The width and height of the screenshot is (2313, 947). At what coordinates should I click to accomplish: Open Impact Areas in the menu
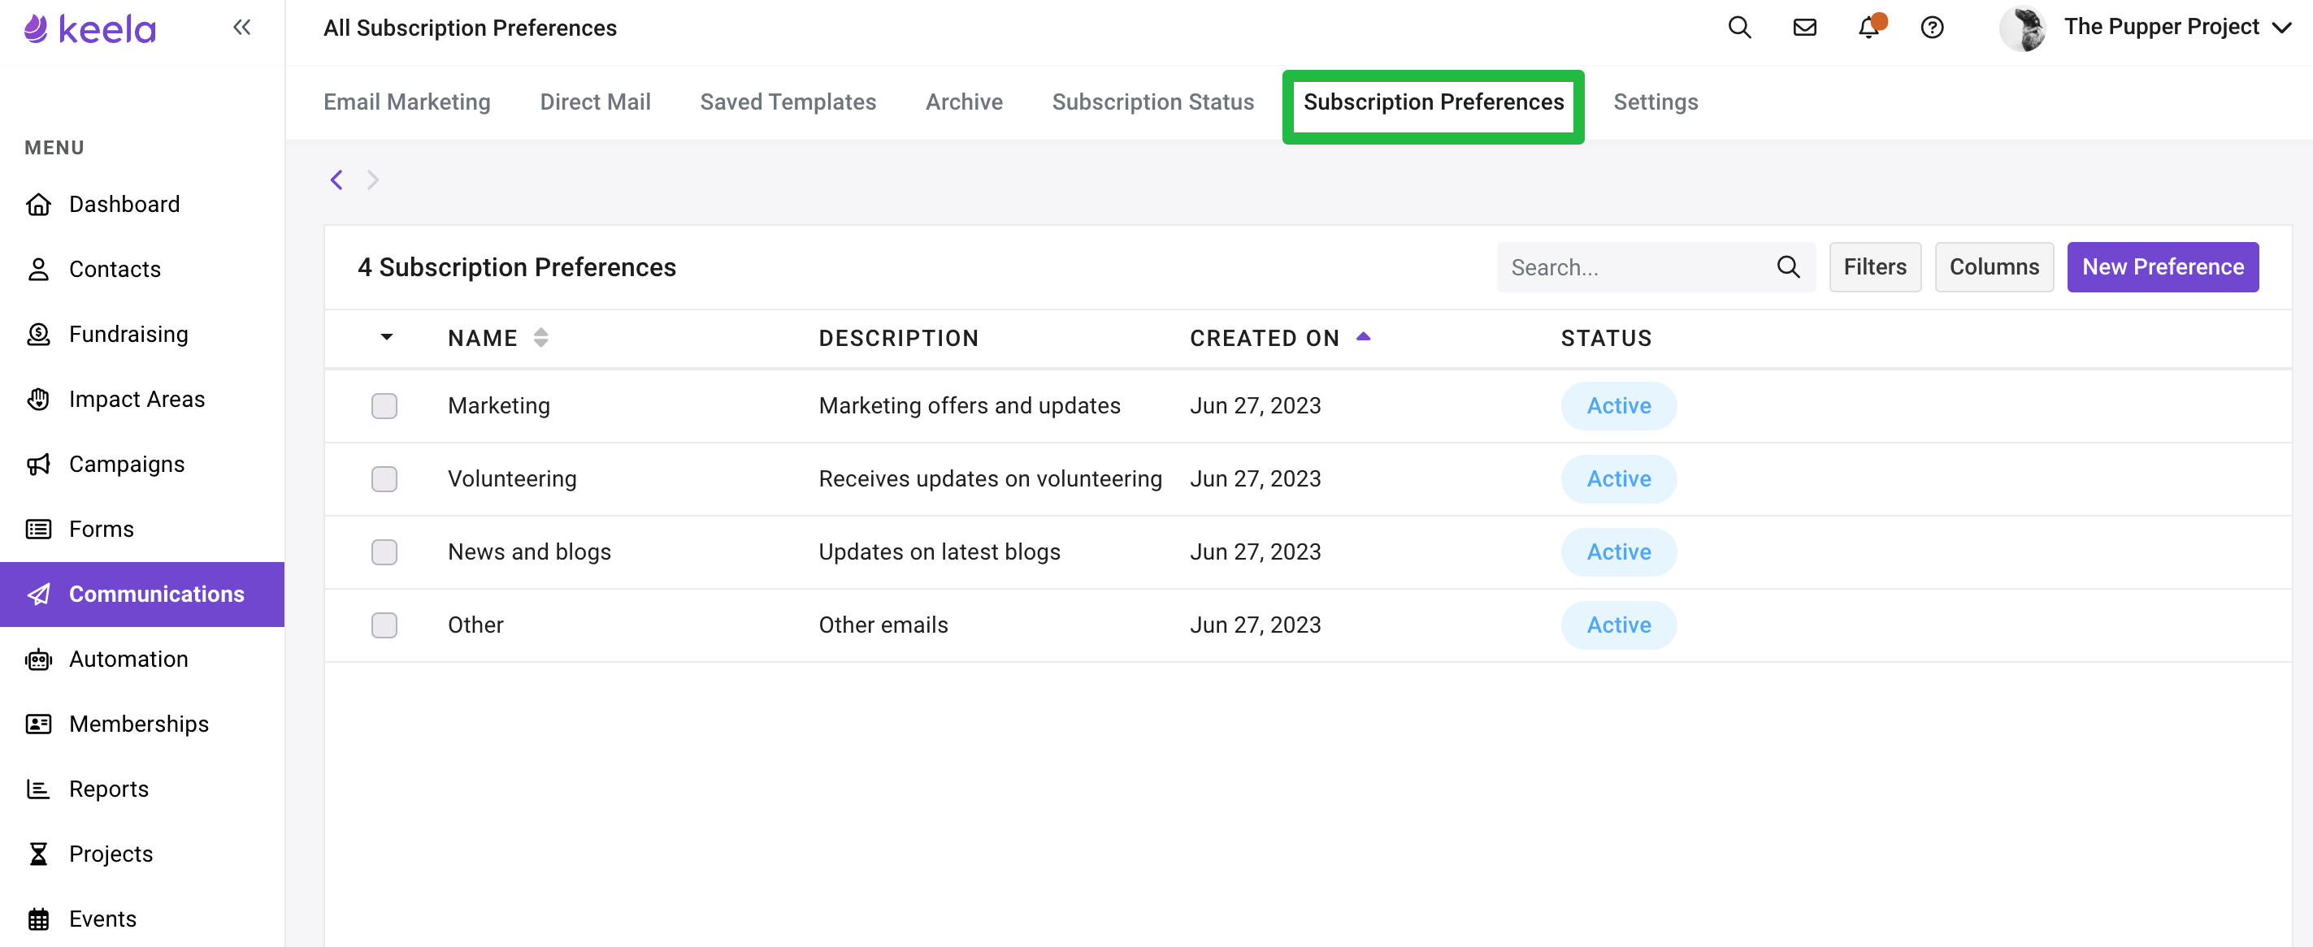pos(142,400)
